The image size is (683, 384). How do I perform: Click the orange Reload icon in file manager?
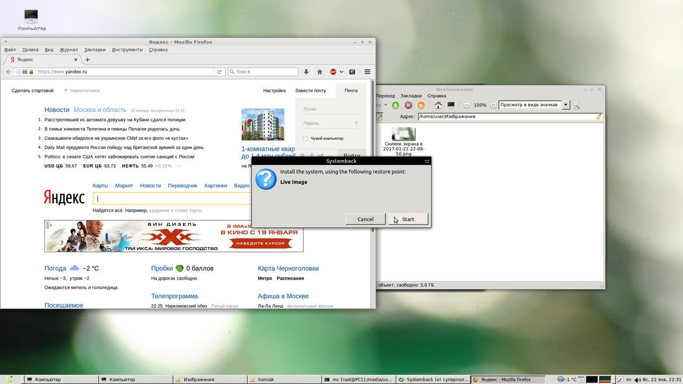pos(421,105)
